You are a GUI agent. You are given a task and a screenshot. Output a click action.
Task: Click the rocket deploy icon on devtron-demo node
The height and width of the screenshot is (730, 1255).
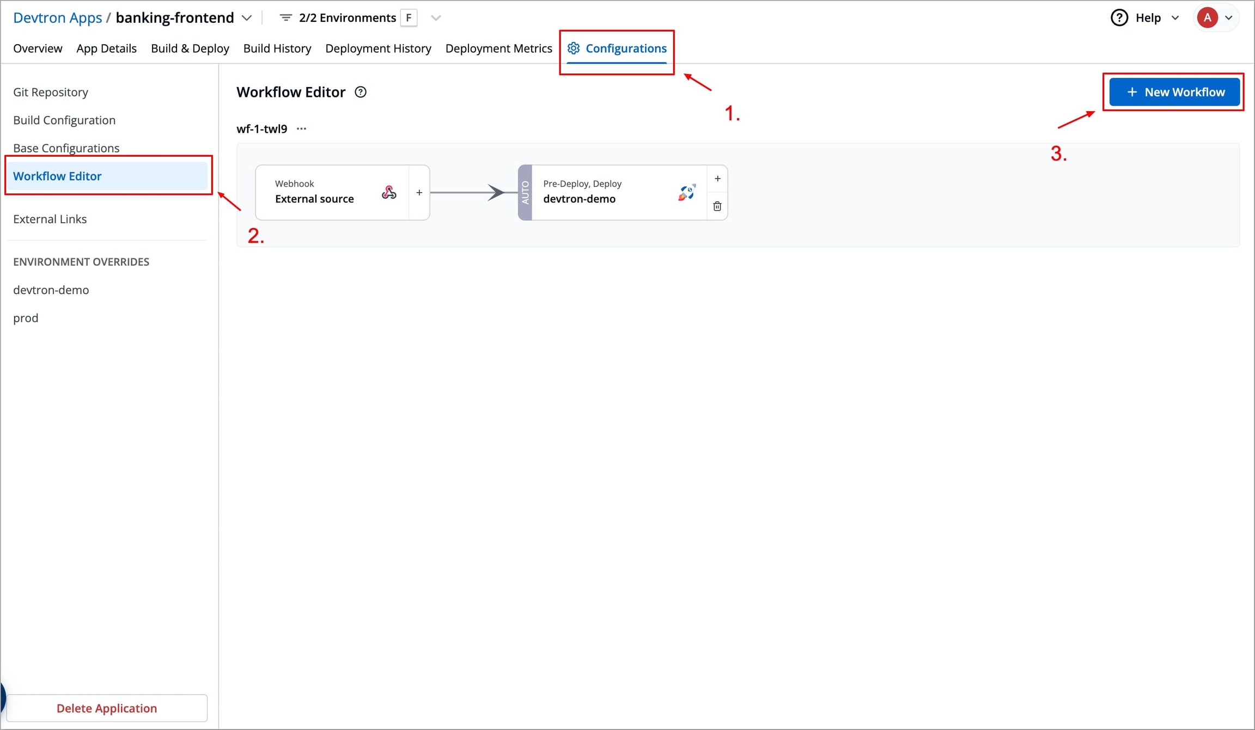click(686, 192)
